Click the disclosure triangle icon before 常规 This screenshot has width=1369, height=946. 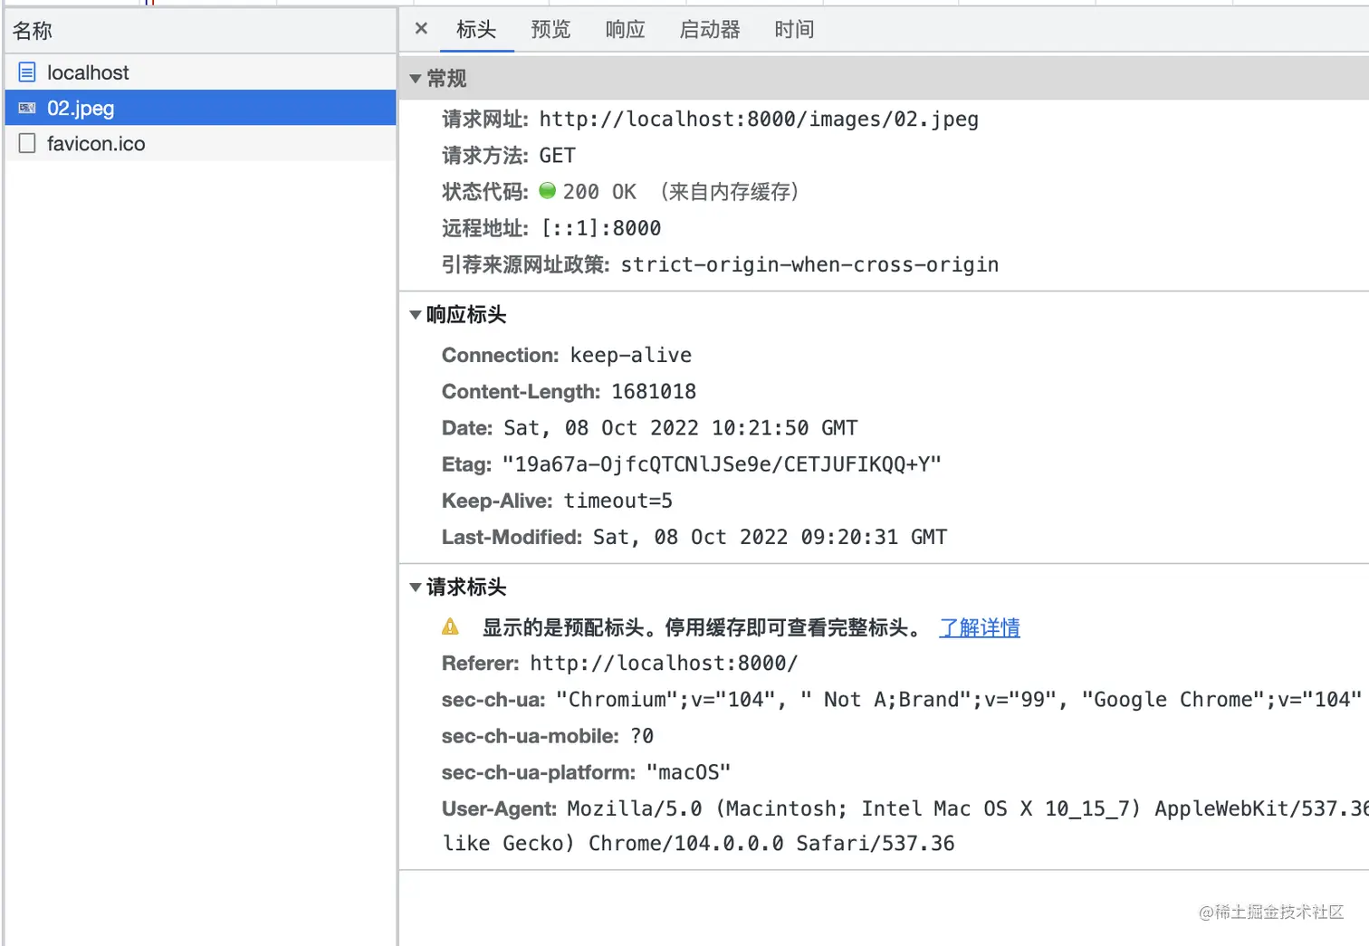click(415, 78)
